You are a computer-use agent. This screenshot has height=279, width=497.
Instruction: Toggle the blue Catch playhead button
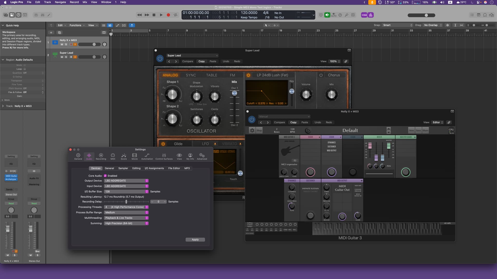click(132, 25)
